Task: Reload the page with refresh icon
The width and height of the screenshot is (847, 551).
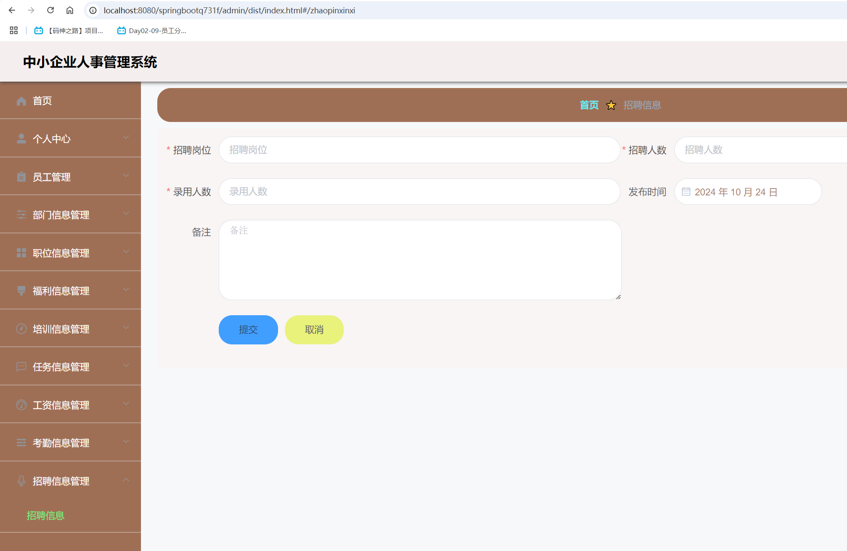Action: 50,10
